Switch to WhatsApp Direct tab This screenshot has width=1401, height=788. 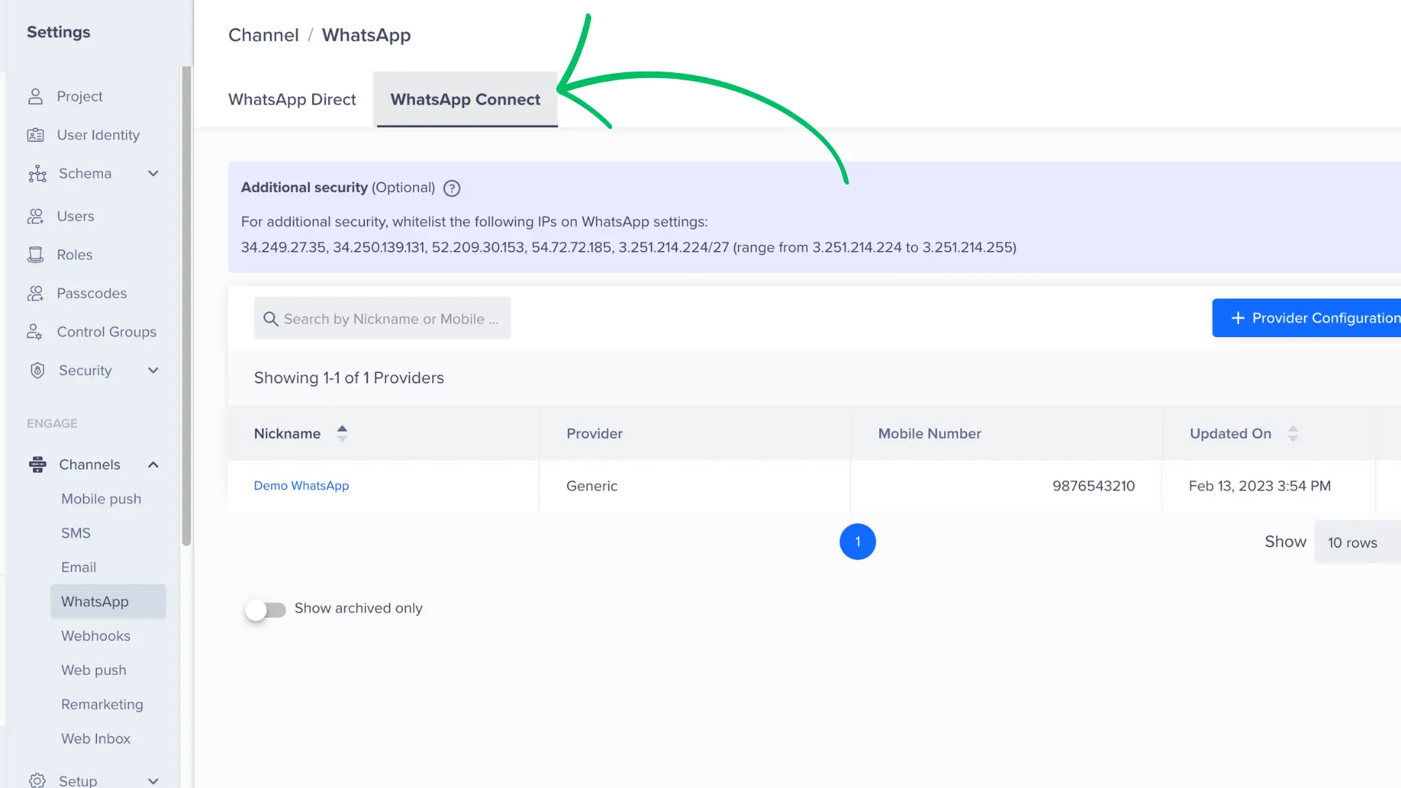(x=292, y=100)
